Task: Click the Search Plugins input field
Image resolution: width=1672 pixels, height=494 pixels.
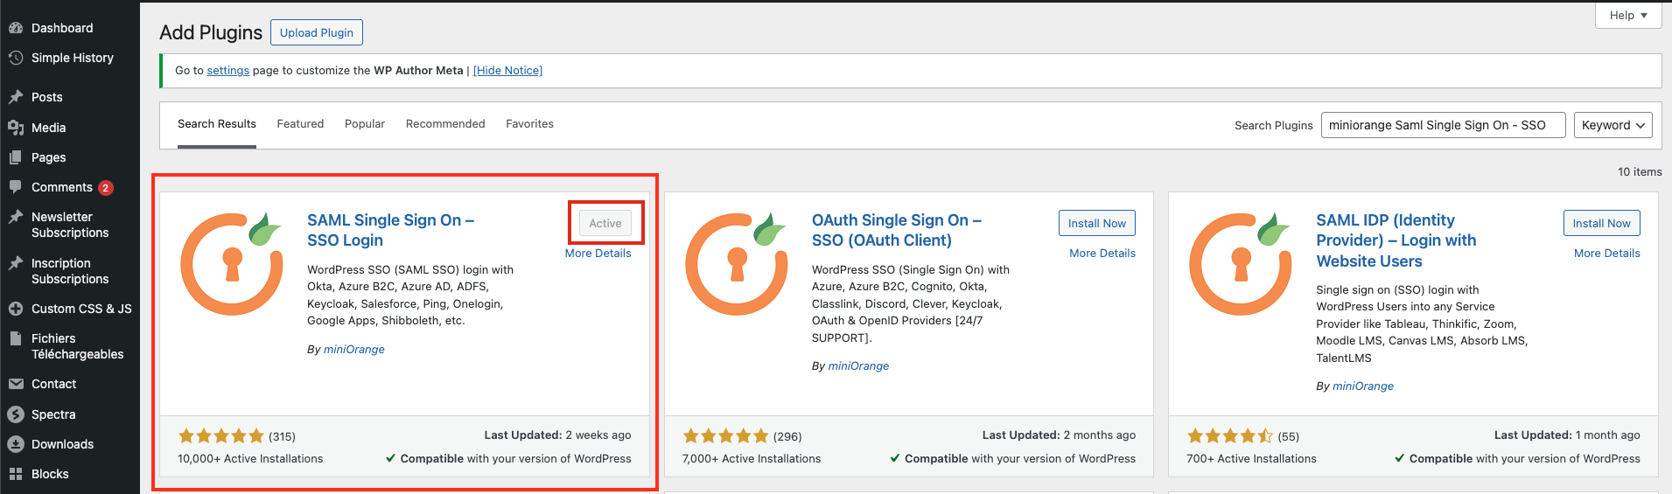Action: point(1443,125)
